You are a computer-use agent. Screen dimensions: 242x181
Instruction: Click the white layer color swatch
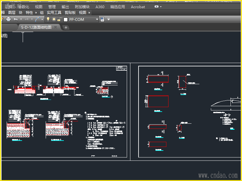coord(66,19)
